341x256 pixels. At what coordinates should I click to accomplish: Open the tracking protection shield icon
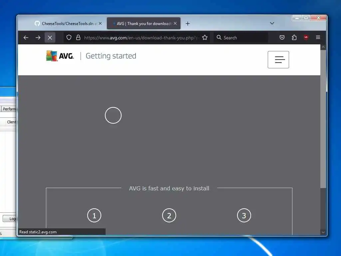coord(69,38)
